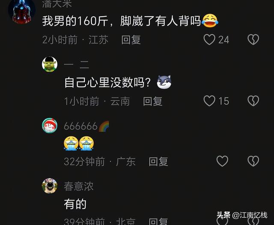Open username 春意浓 profile
Viewport: 274px width, 225px height.
click(x=79, y=186)
